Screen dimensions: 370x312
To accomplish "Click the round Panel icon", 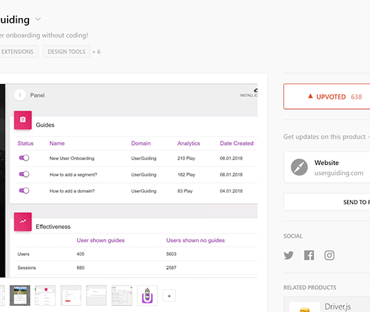I will tap(20, 95).
